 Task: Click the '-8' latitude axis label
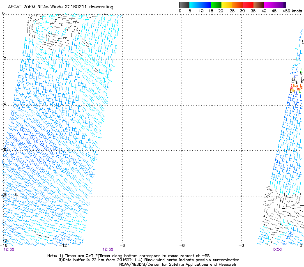(3, 195)
